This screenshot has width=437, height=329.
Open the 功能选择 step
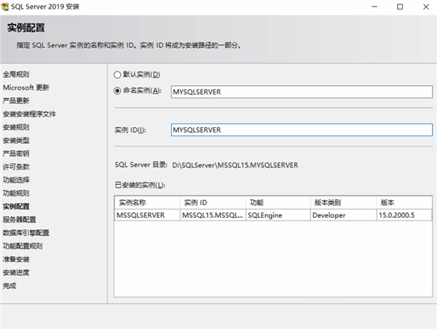(16, 180)
